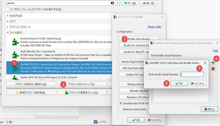
Task: Close the カスタマイズ DeDRM dialog window
Action: click(x=162, y=17)
